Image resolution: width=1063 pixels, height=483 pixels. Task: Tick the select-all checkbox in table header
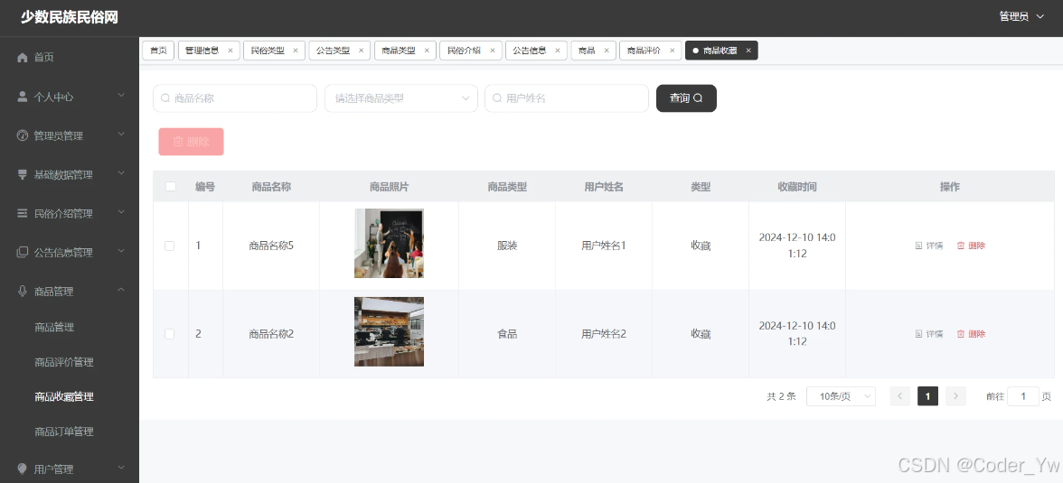[x=171, y=186]
